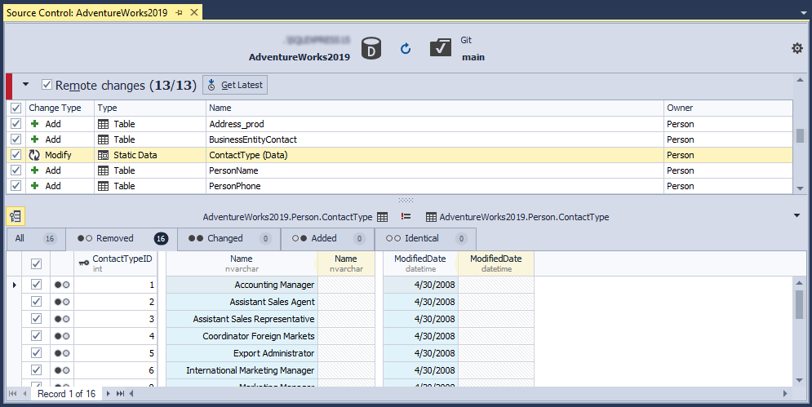The image size is (812, 407).
Task: Uncheck the ContactType (Data) row checkbox
Action: pos(16,155)
